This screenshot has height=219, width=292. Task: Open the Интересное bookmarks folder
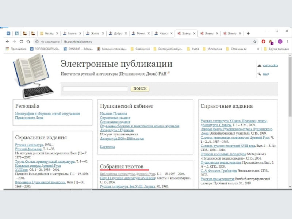[x=212, y=49]
